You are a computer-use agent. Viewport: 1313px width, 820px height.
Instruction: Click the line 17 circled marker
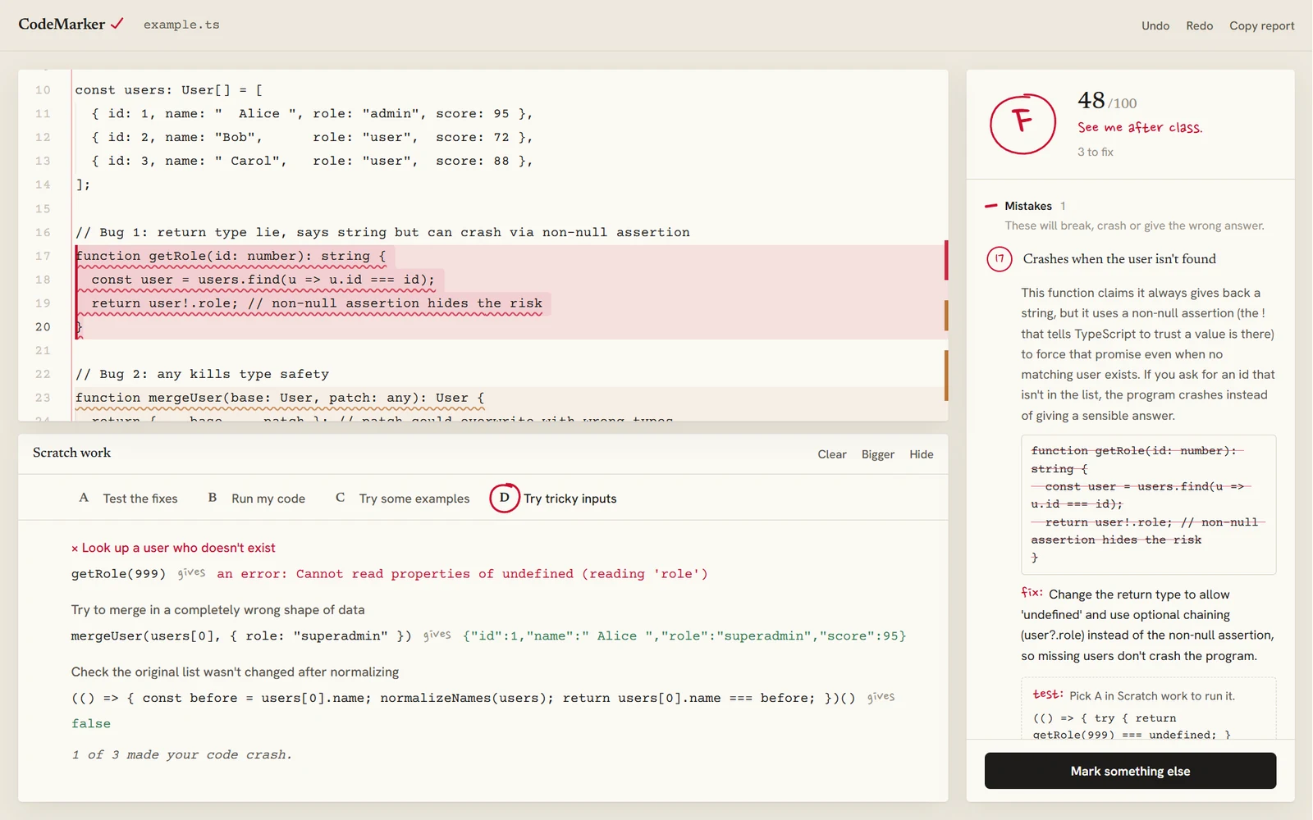999,259
